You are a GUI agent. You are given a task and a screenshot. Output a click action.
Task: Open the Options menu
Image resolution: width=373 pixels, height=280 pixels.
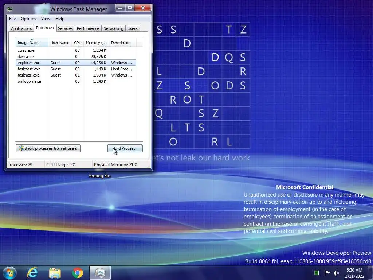tap(28, 19)
